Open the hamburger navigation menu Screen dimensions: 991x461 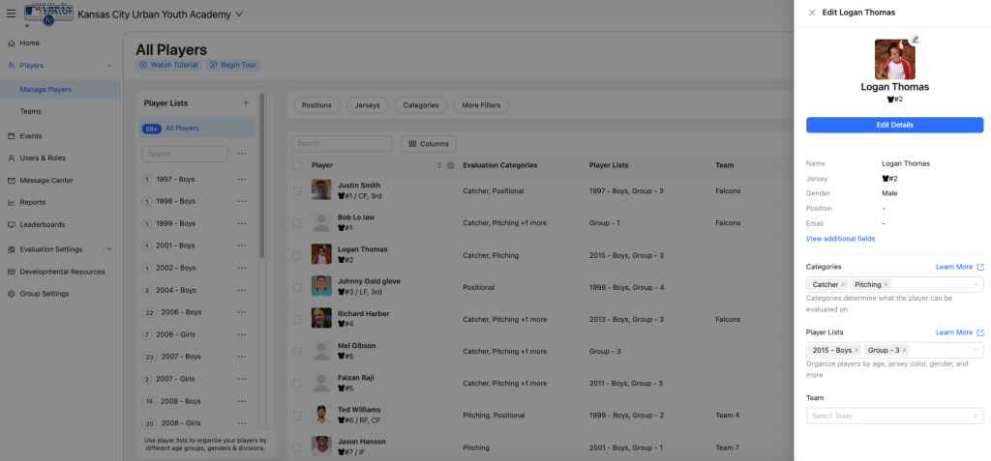pos(11,14)
